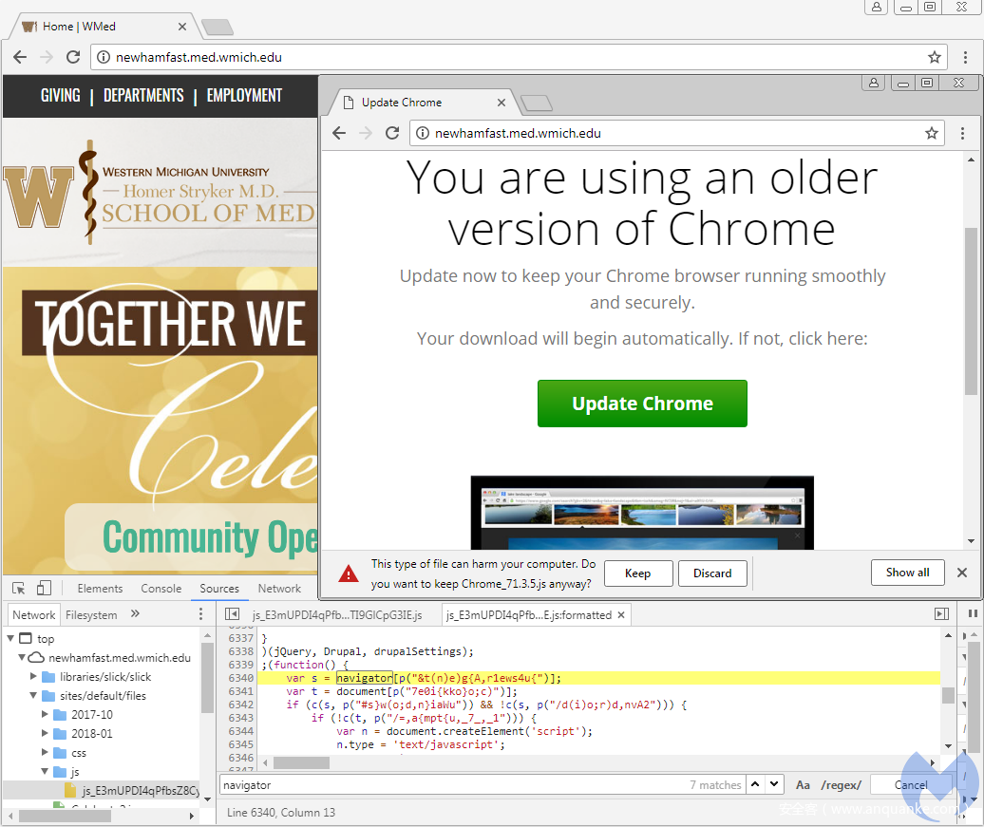The height and width of the screenshot is (827, 984).
Task: Reload the Update Chrome popup page
Action: (x=391, y=134)
